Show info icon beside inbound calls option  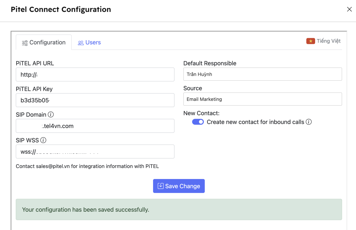[309, 122]
